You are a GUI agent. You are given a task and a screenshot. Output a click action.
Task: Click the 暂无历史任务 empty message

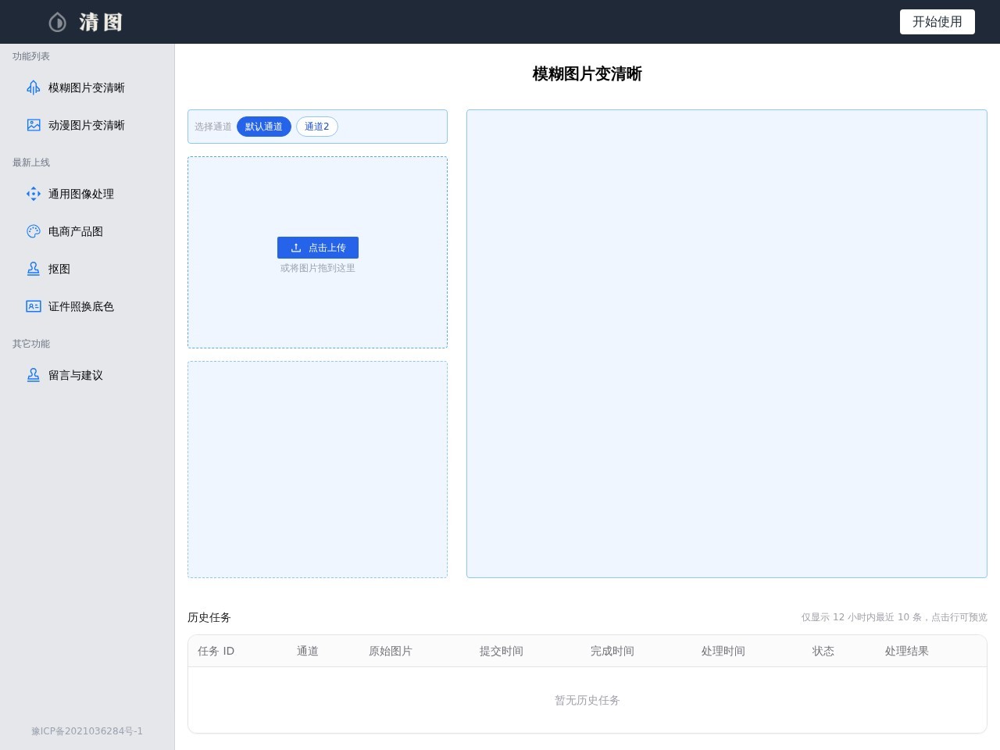click(x=587, y=700)
